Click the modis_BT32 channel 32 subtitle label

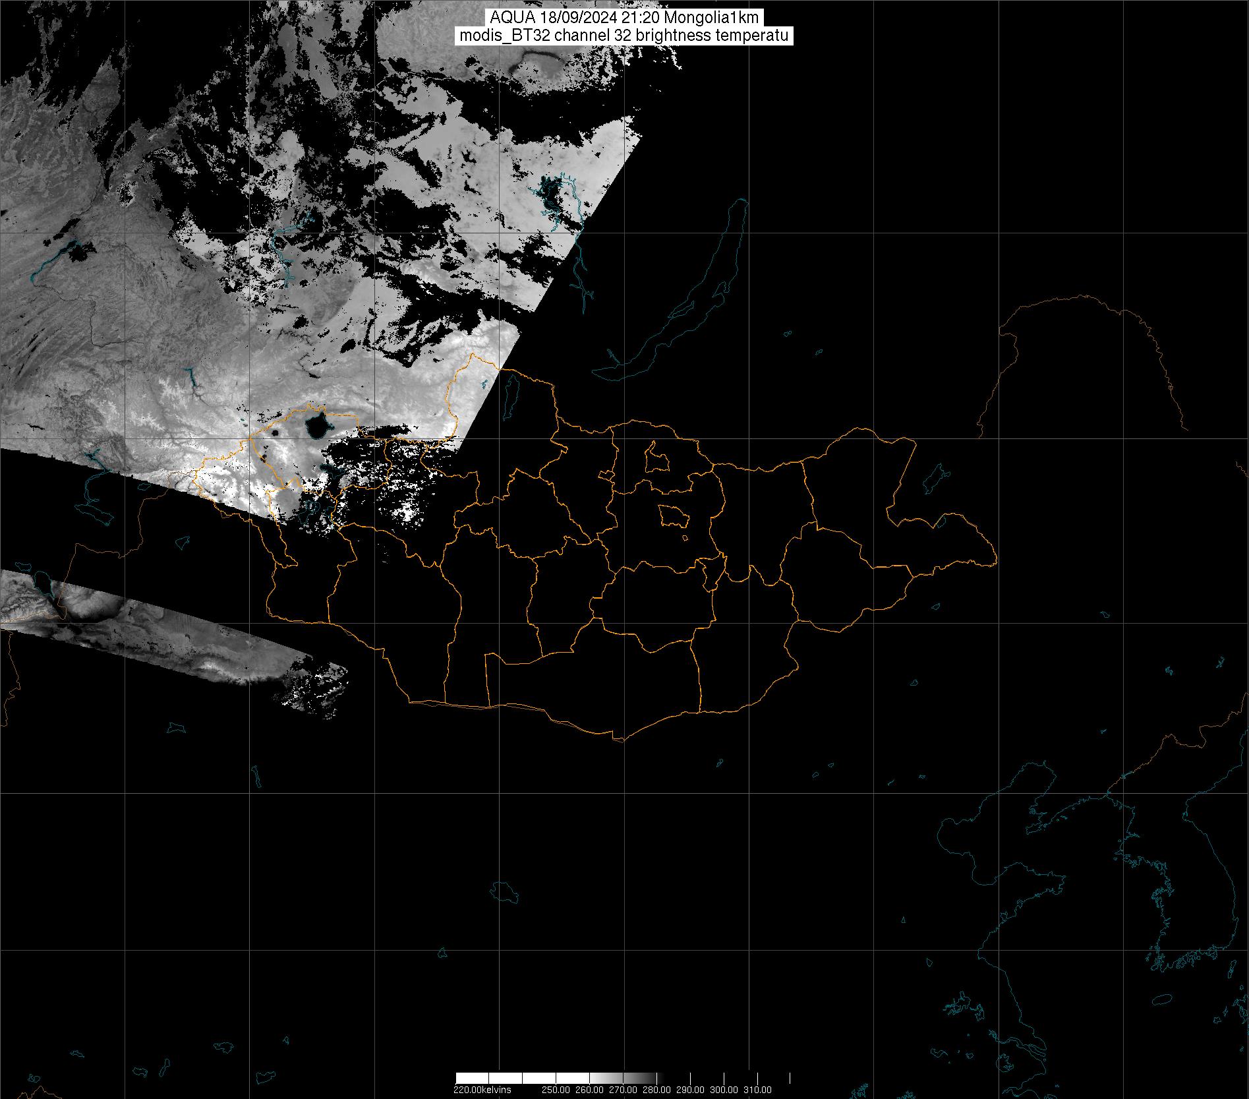pyautogui.click(x=624, y=36)
